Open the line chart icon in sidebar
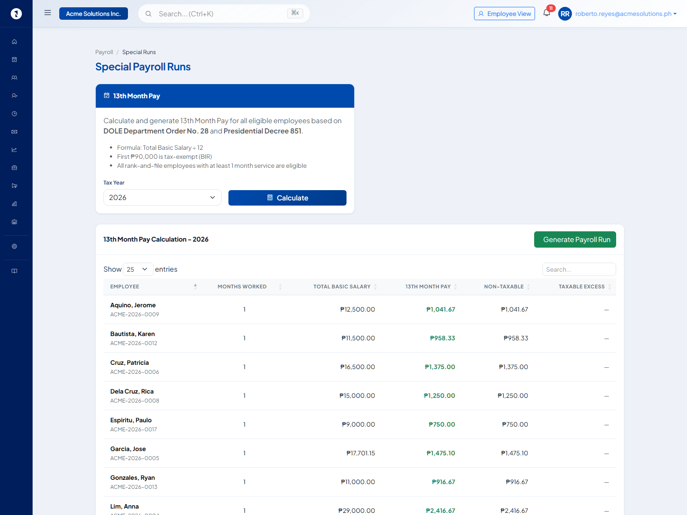Viewport: 687px width, 515px height. (14, 150)
